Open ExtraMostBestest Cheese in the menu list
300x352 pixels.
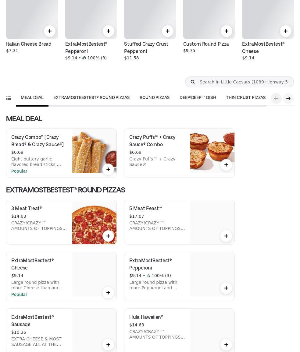32,264
